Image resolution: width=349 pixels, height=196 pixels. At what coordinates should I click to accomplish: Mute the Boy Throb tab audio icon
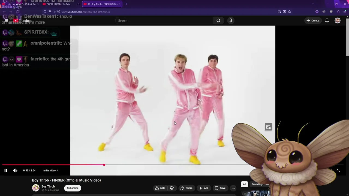click(x=89, y=4)
